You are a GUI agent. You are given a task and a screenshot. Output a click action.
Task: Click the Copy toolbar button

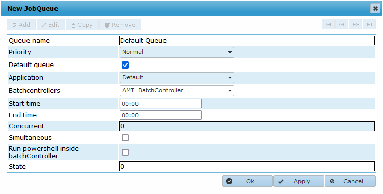(82, 25)
